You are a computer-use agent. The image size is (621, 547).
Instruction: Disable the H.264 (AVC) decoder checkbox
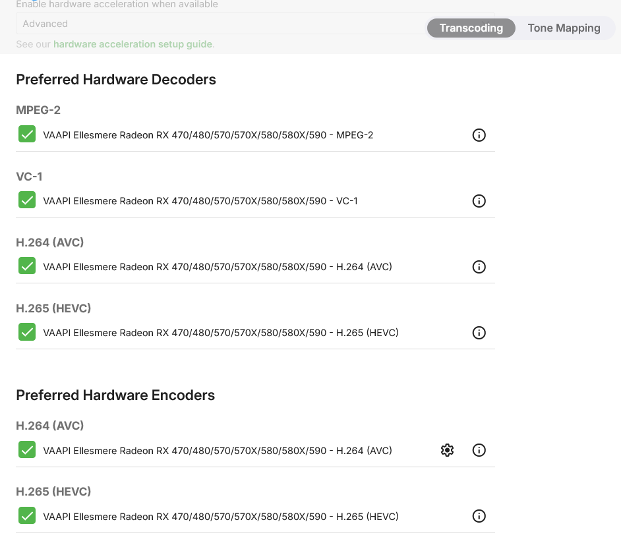tap(27, 266)
